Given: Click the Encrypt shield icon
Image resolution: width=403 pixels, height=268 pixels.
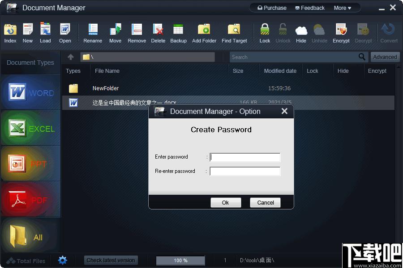Looking at the screenshot, I should pyautogui.click(x=341, y=30).
